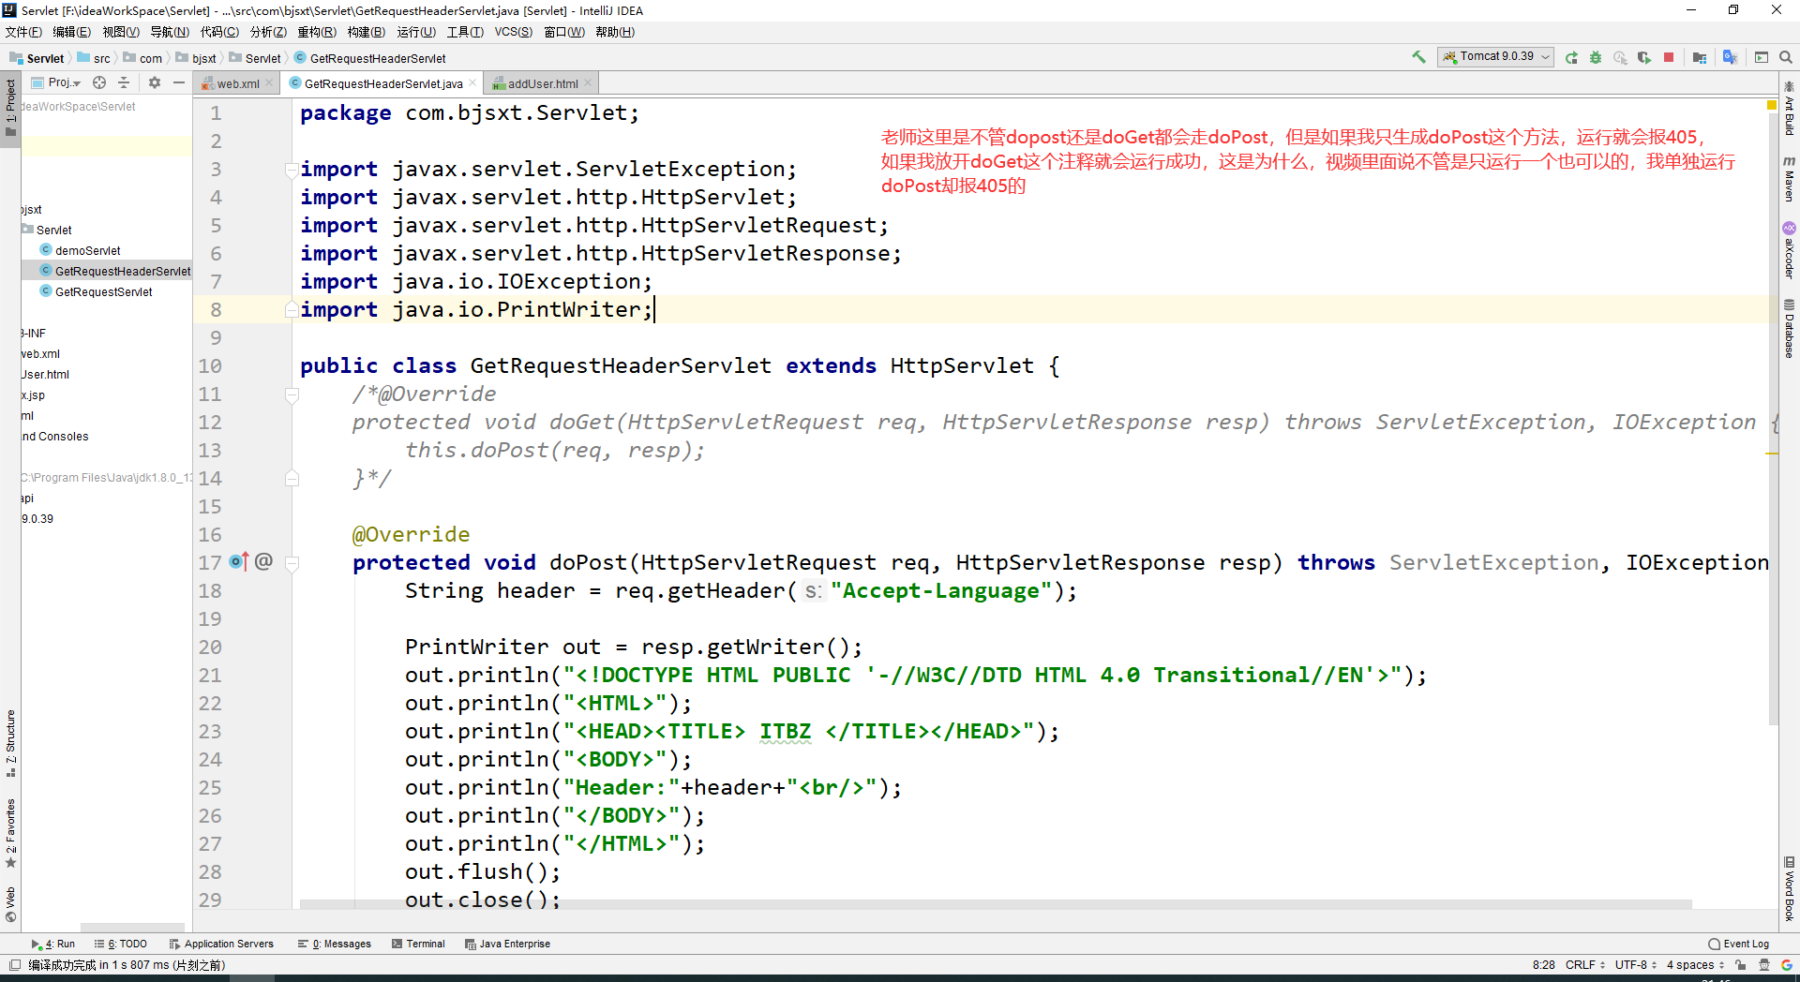The image size is (1800, 982).
Task: Toggle the Web side panel
Action: pyautogui.click(x=10, y=903)
